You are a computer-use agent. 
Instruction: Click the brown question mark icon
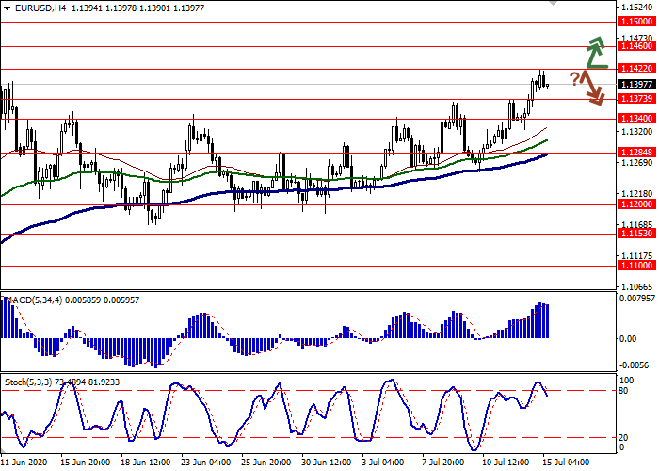pos(573,78)
